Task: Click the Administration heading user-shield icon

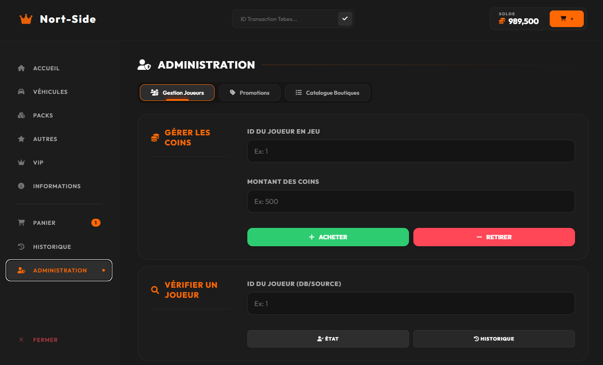Action: 144,65
